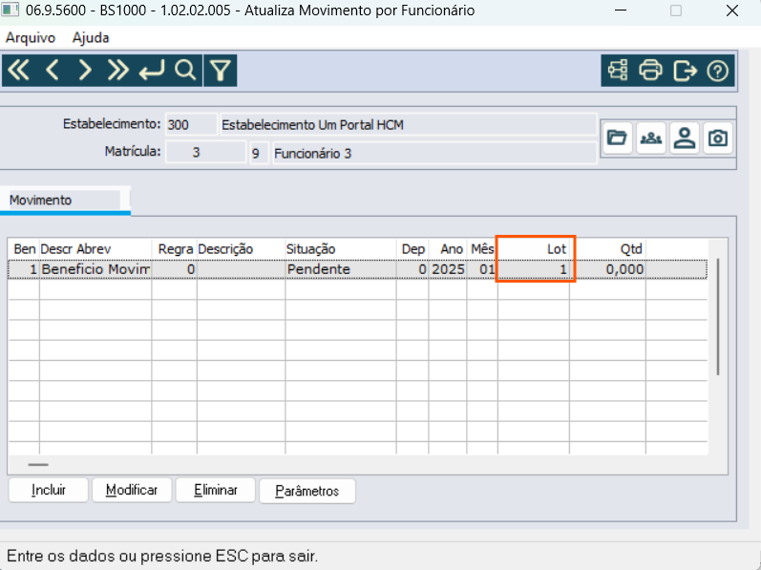
Task: Click the Descrição column header
Action: [242, 249]
